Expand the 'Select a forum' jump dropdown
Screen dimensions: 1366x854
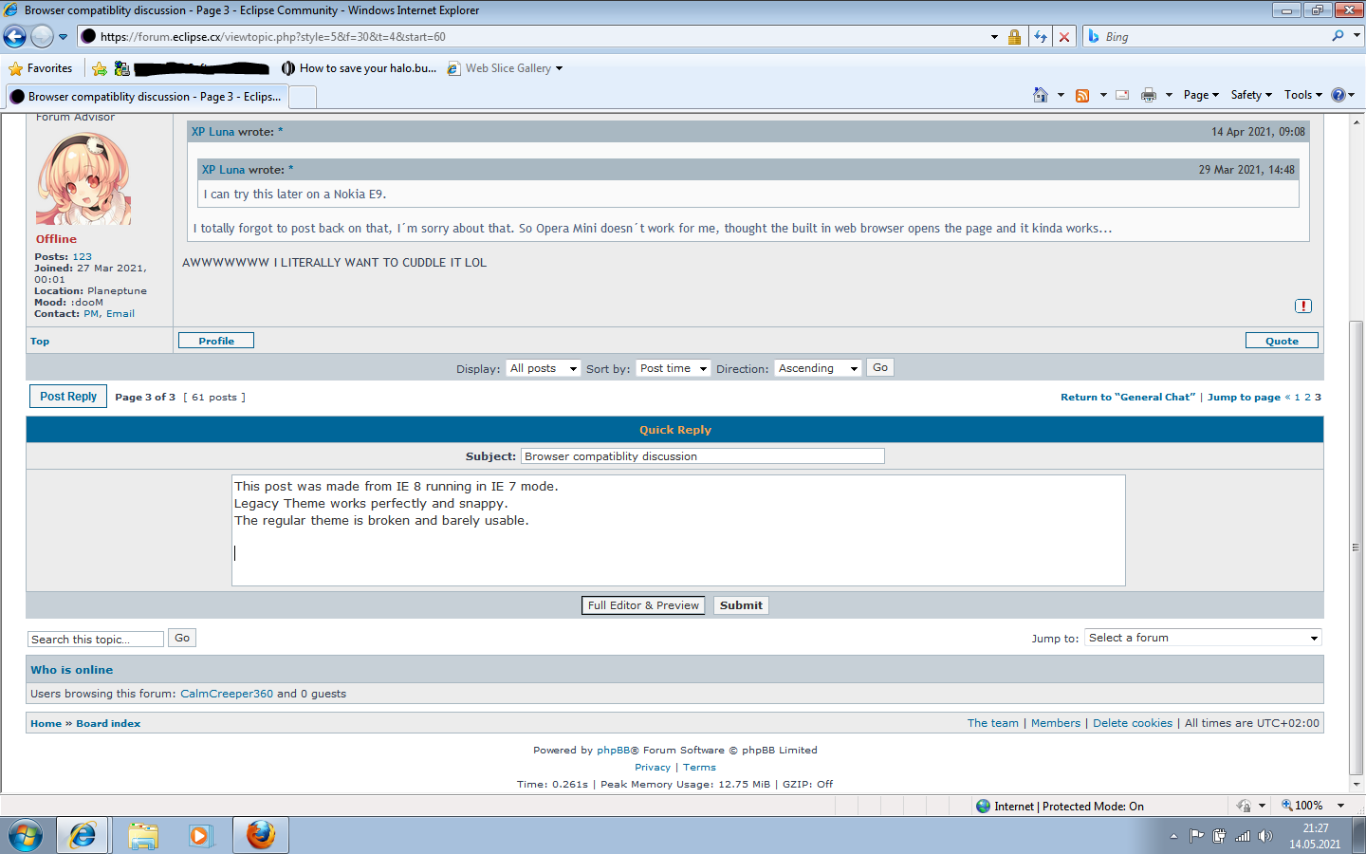pyautogui.click(x=1203, y=638)
